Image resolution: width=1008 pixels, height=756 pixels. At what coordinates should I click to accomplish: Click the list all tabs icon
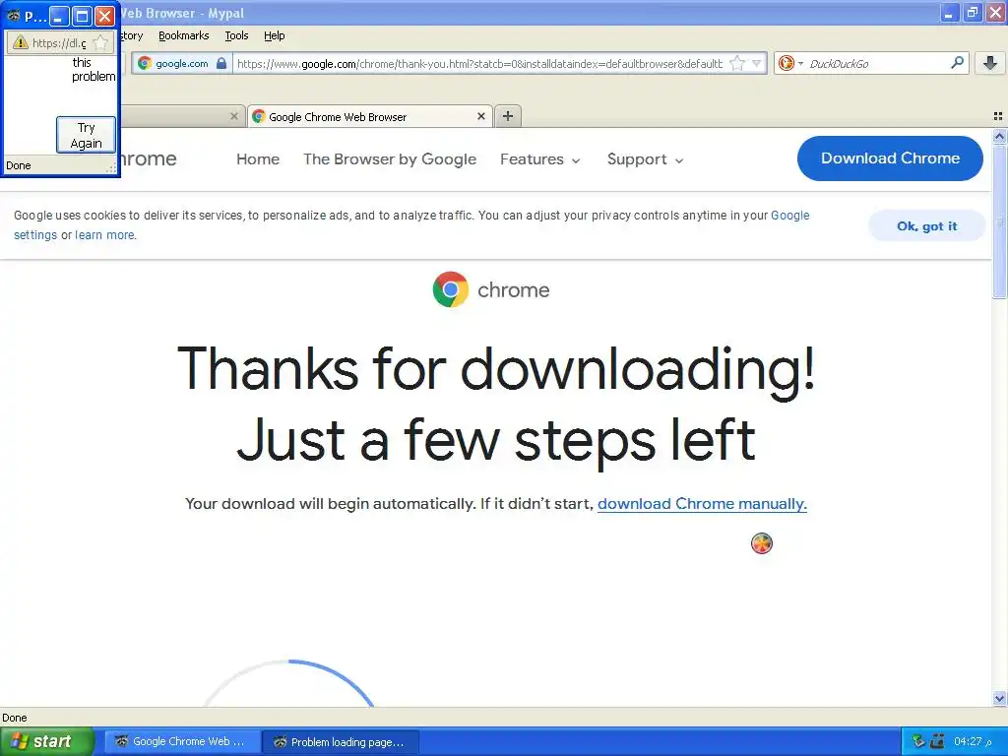(x=998, y=116)
